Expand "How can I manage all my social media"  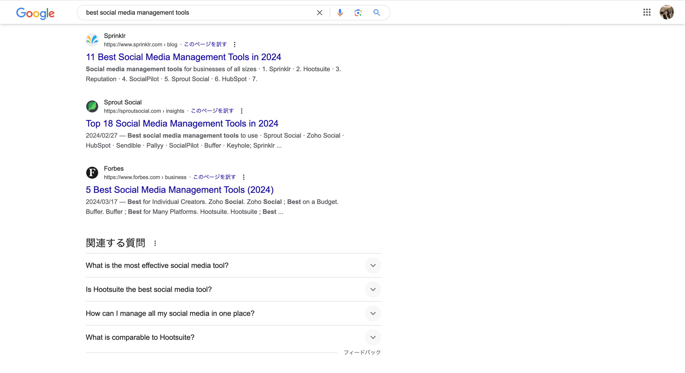click(373, 314)
